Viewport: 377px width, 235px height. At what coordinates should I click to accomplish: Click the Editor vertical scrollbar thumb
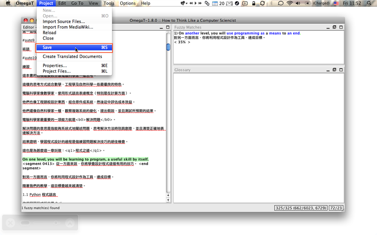168,47
